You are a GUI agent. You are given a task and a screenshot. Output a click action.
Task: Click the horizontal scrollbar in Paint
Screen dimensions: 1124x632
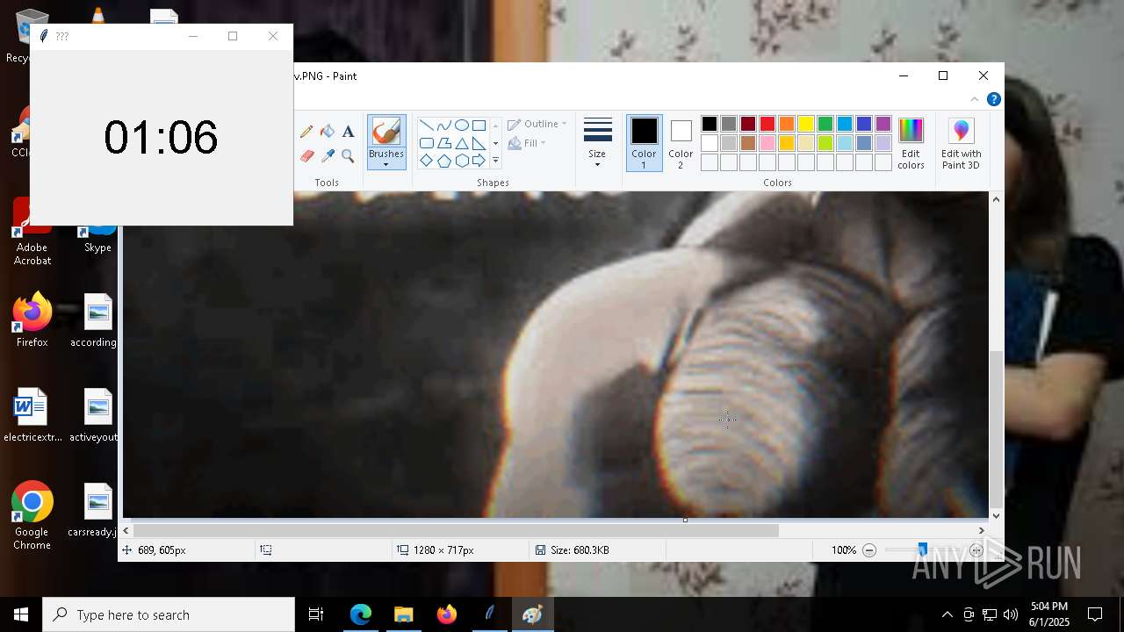pos(455,530)
